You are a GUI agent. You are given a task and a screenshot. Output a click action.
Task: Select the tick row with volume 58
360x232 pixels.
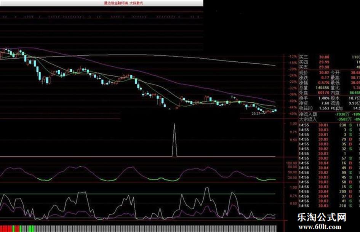[x=329, y=182]
